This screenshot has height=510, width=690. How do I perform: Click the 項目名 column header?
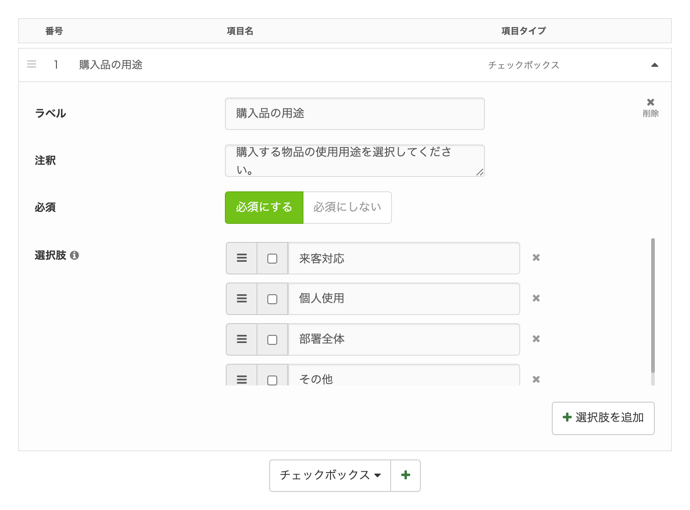(240, 31)
